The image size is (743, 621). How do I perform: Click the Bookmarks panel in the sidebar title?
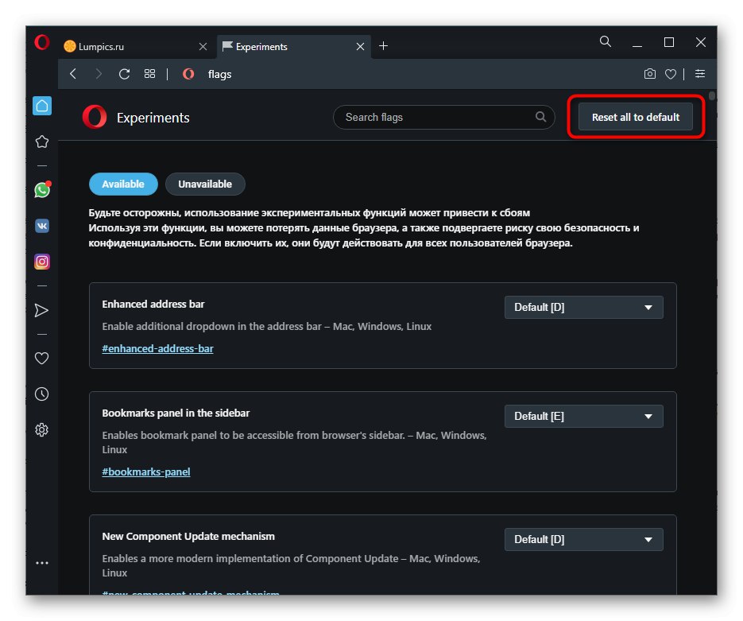point(176,413)
